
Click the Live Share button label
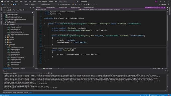(163, 5)
